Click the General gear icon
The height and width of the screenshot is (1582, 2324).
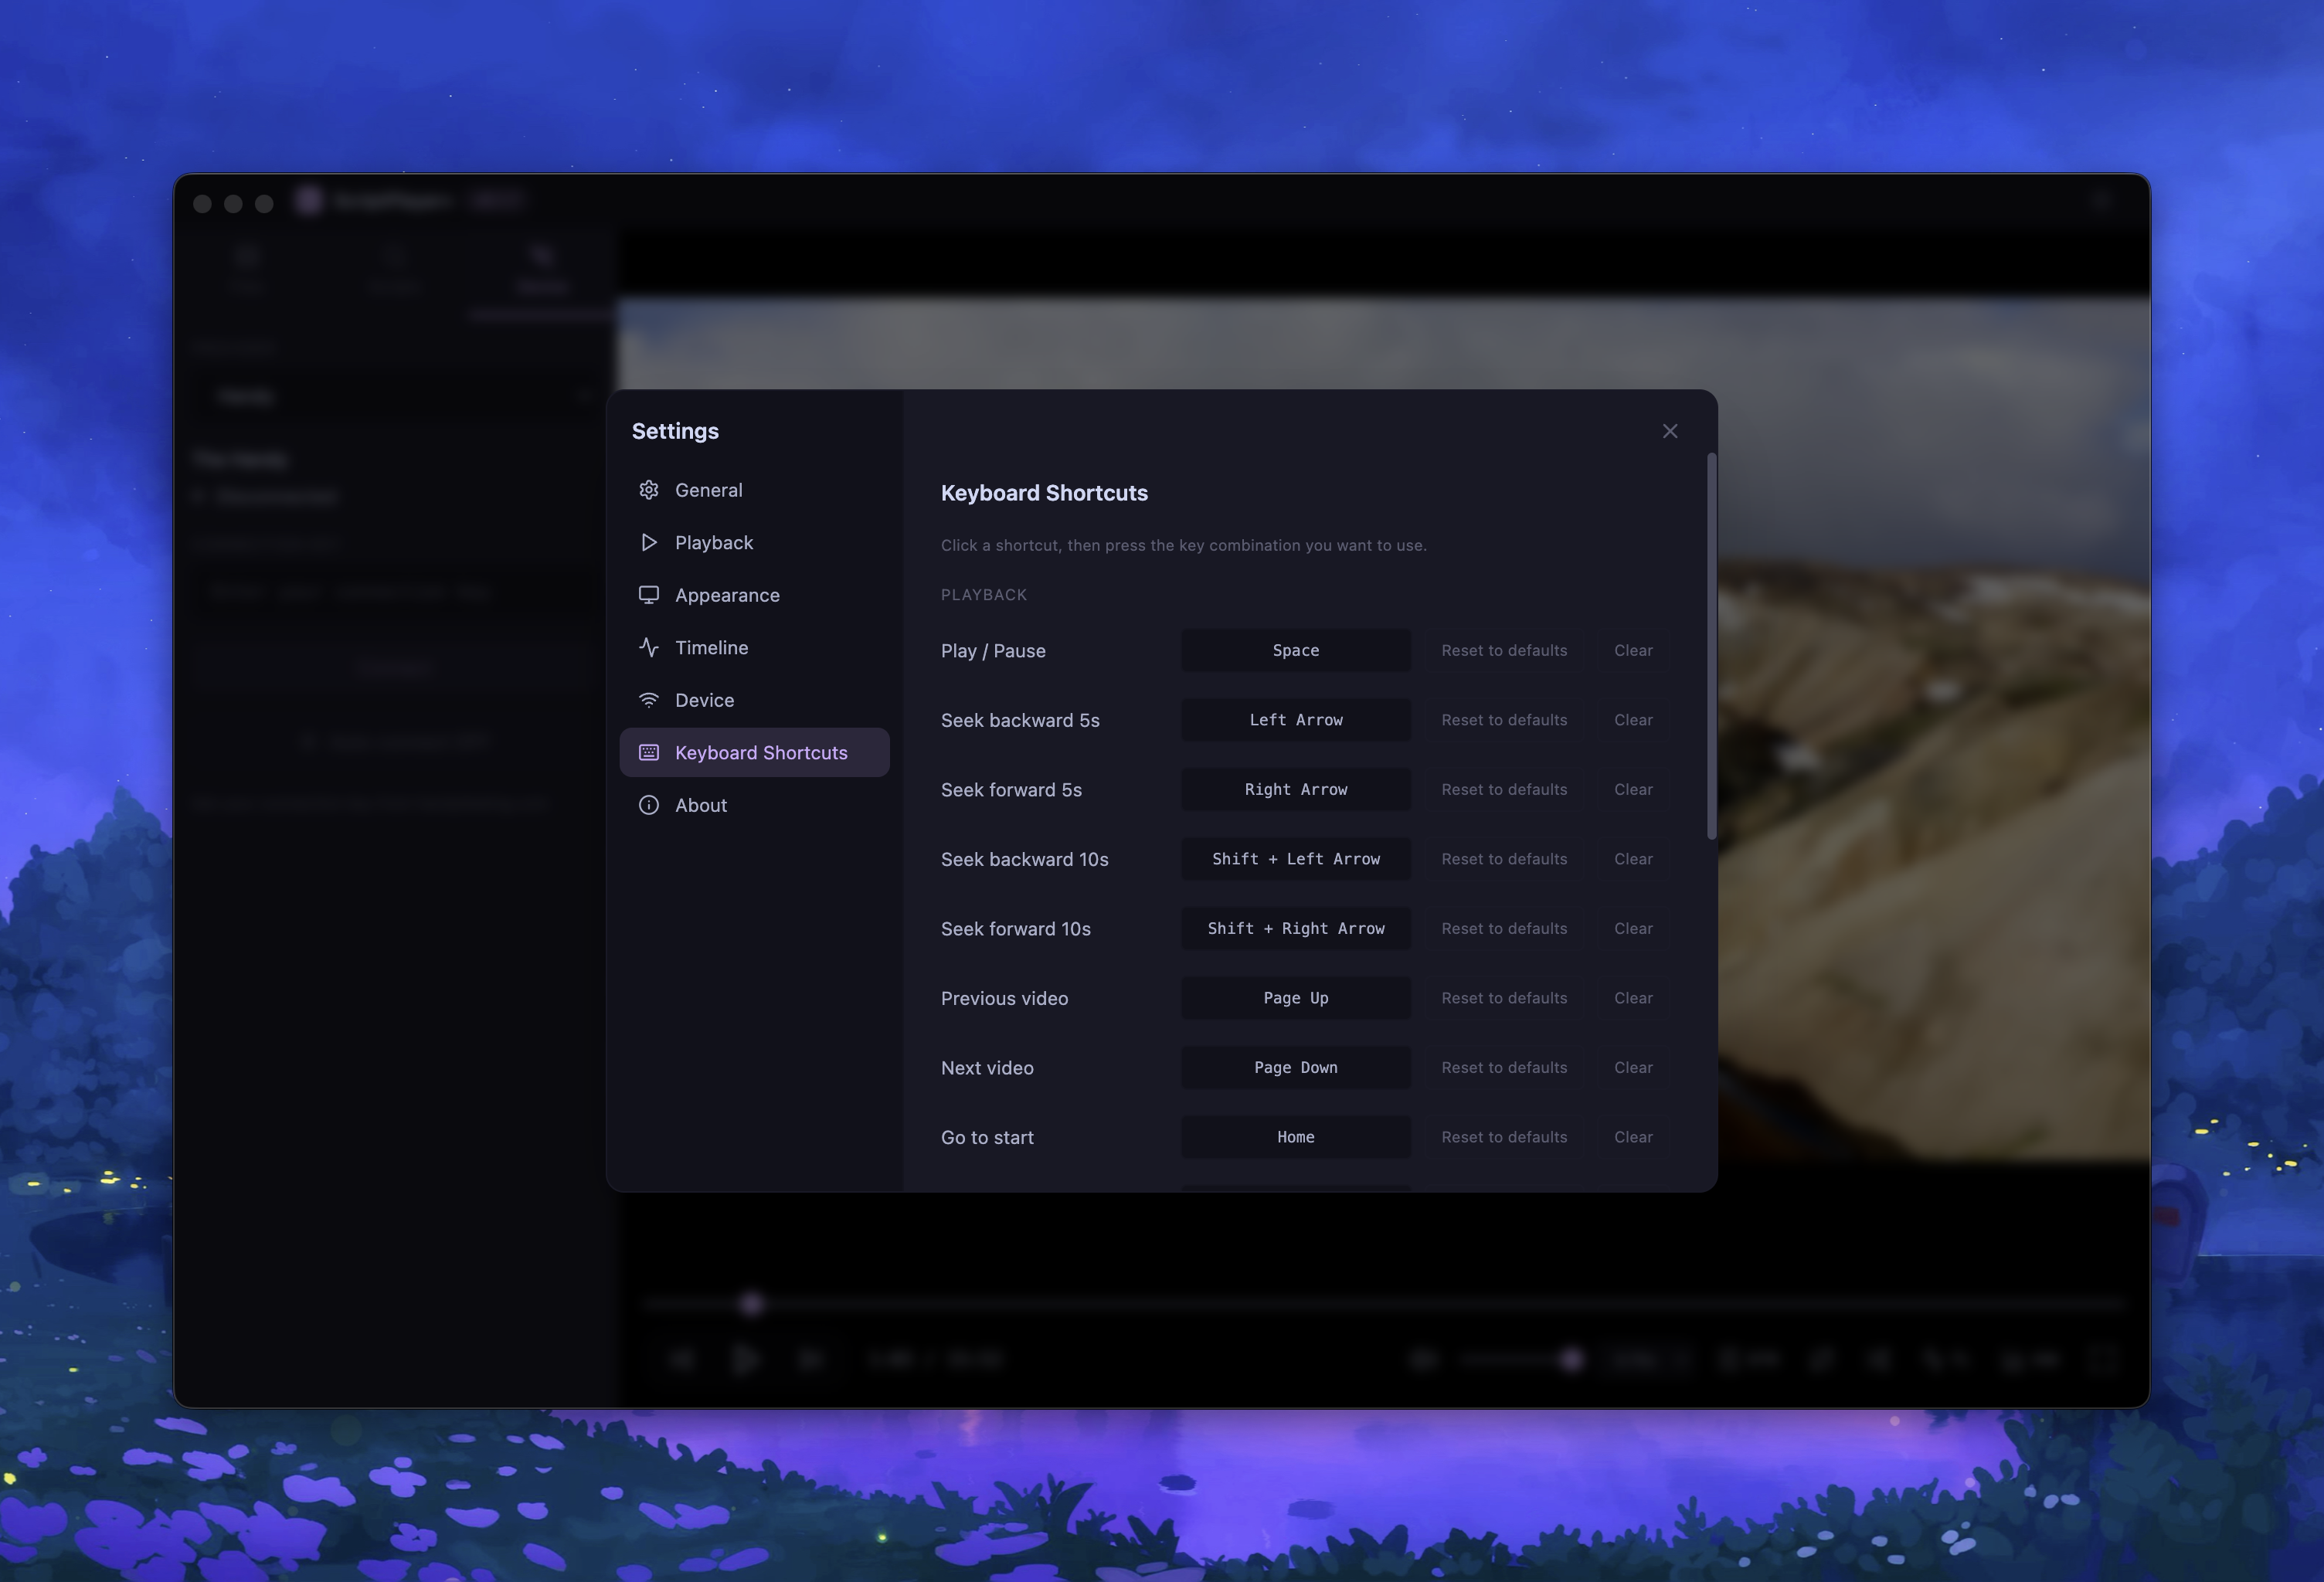[x=649, y=490]
